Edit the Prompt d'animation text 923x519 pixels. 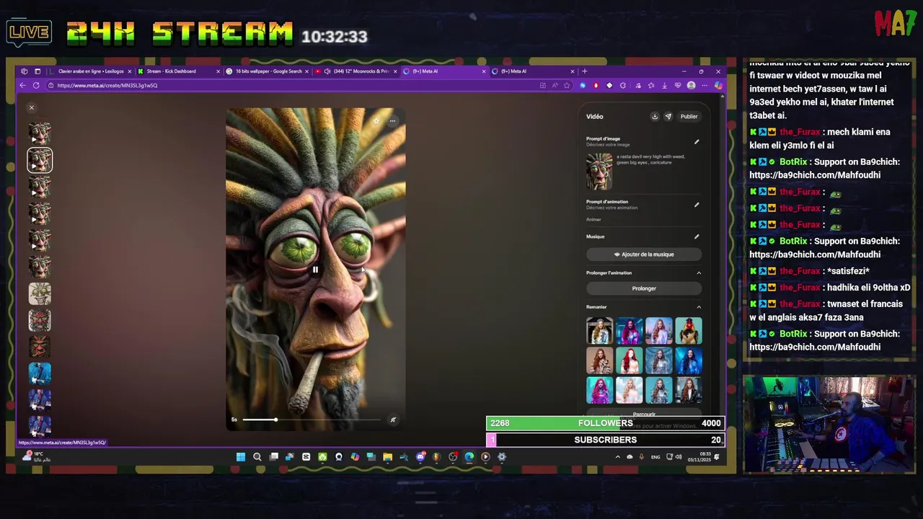tap(697, 205)
